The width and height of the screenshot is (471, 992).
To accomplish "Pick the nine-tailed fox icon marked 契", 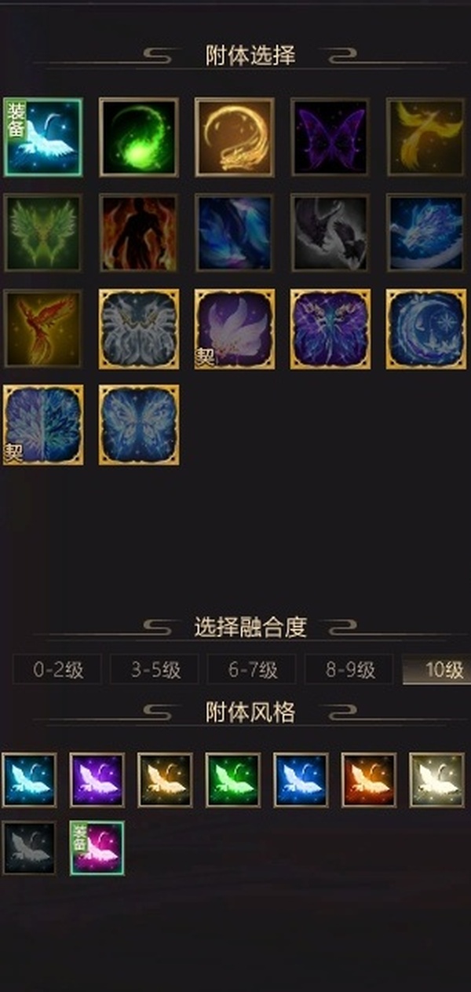I will (x=235, y=328).
